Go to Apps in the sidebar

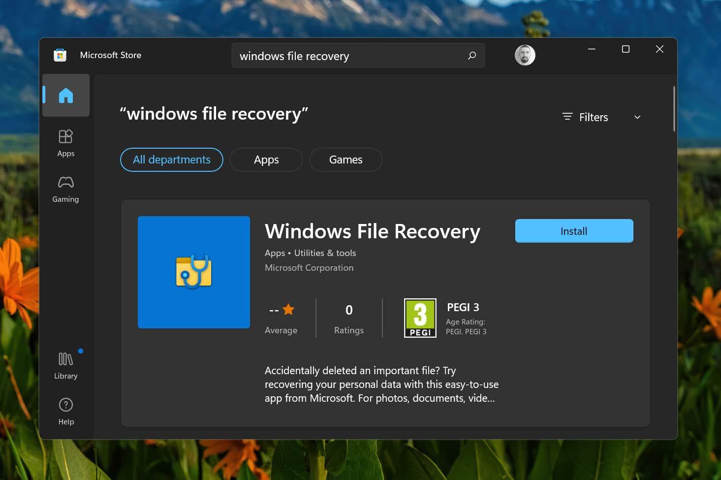pos(66,143)
